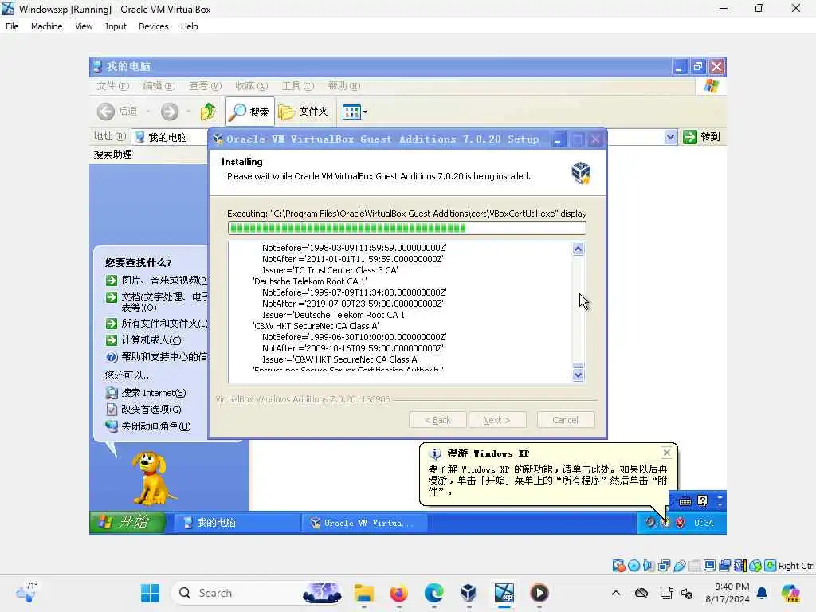Click the 'Deutsche Telekom Root CA 1' log line
The height and width of the screenshot is (612, 816).
point(310,281)
